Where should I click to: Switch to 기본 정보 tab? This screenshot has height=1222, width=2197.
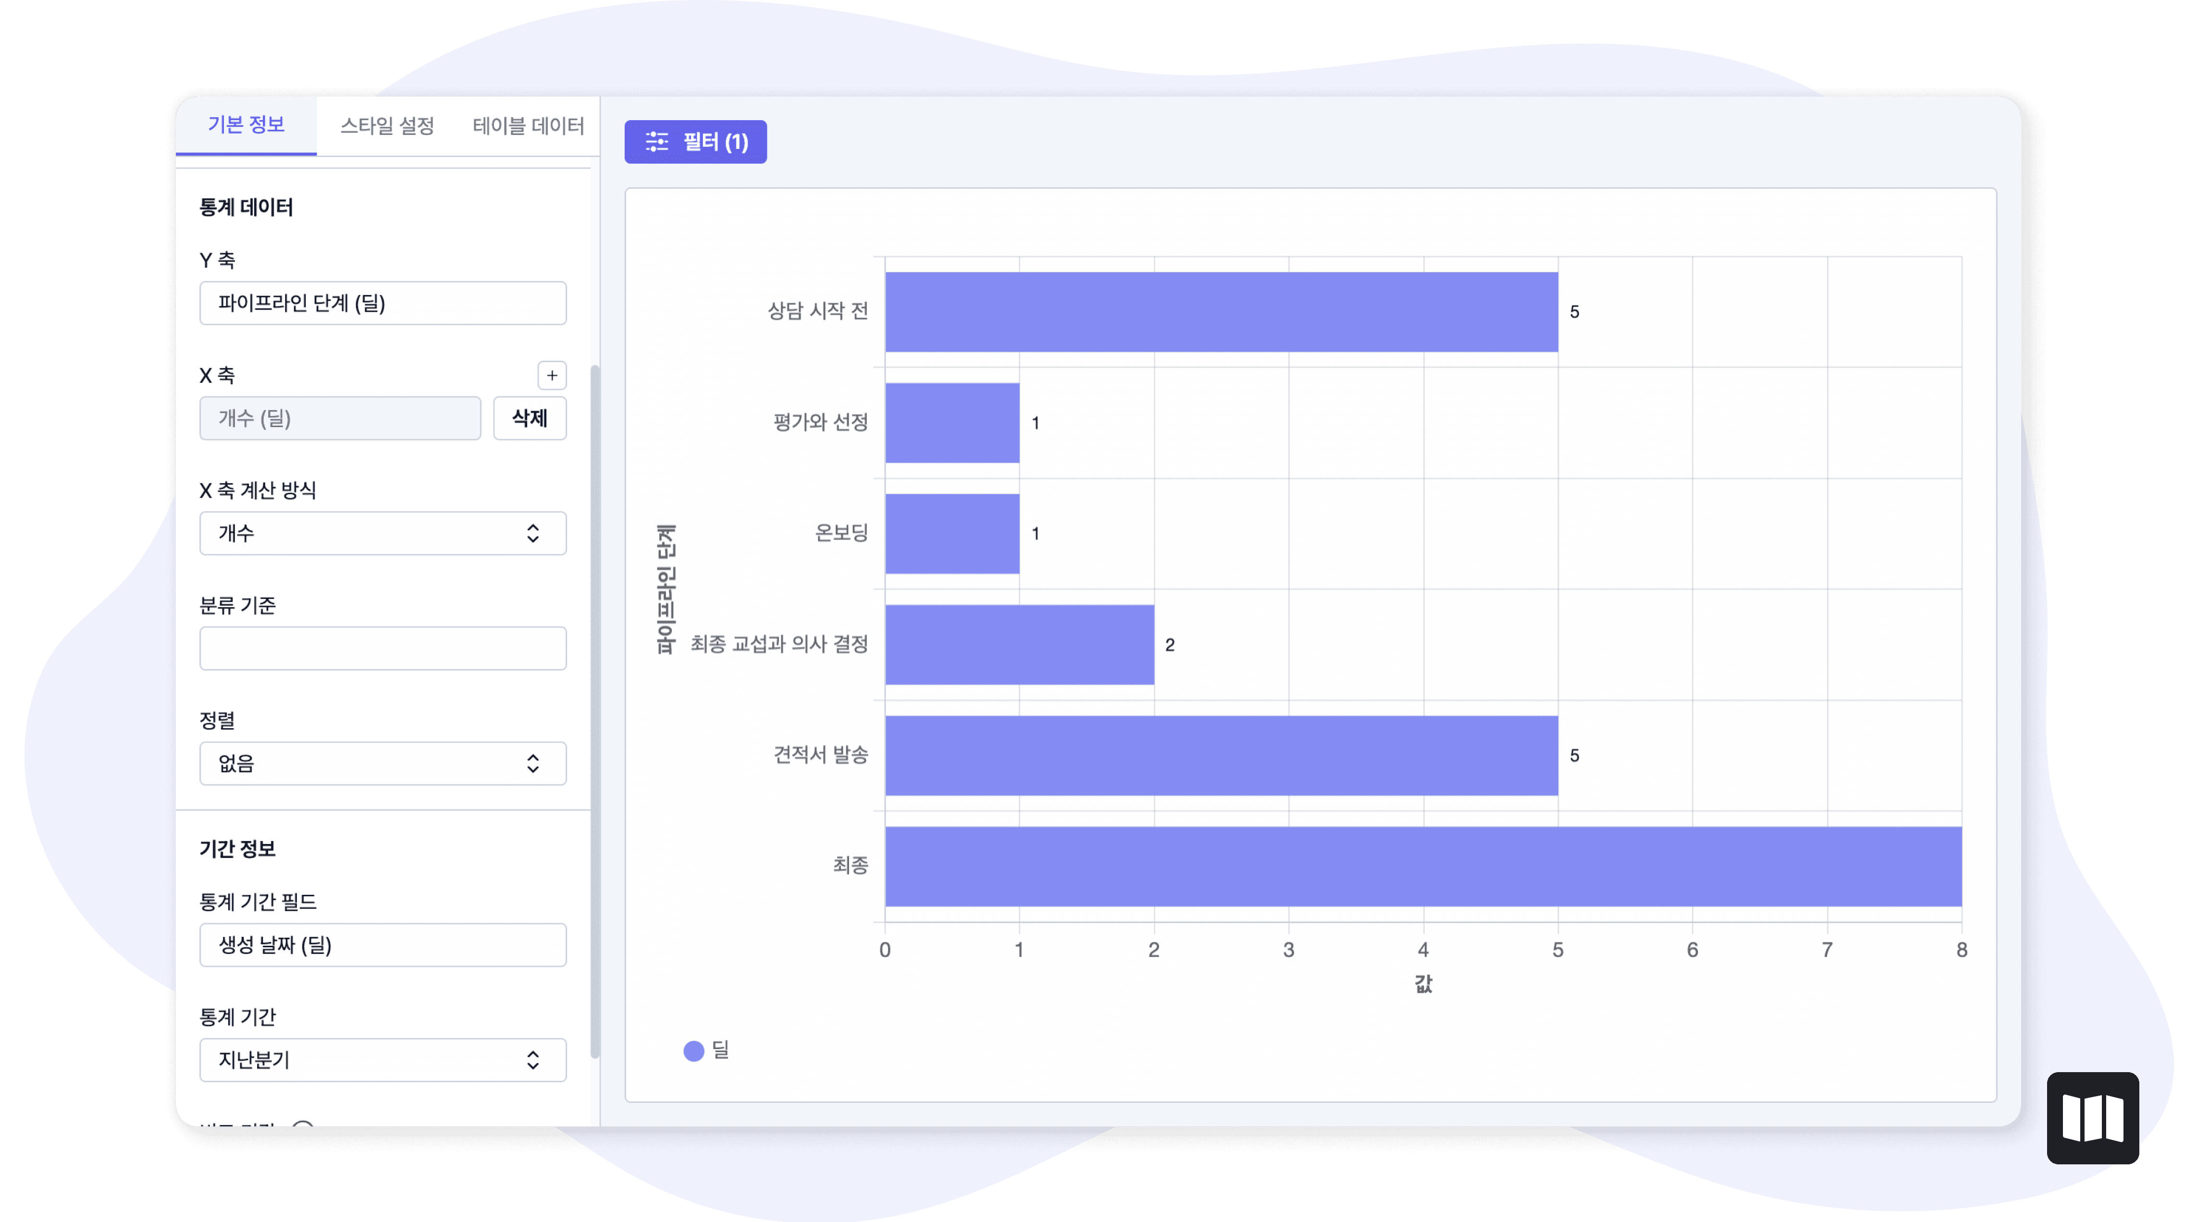coord(246,125)
